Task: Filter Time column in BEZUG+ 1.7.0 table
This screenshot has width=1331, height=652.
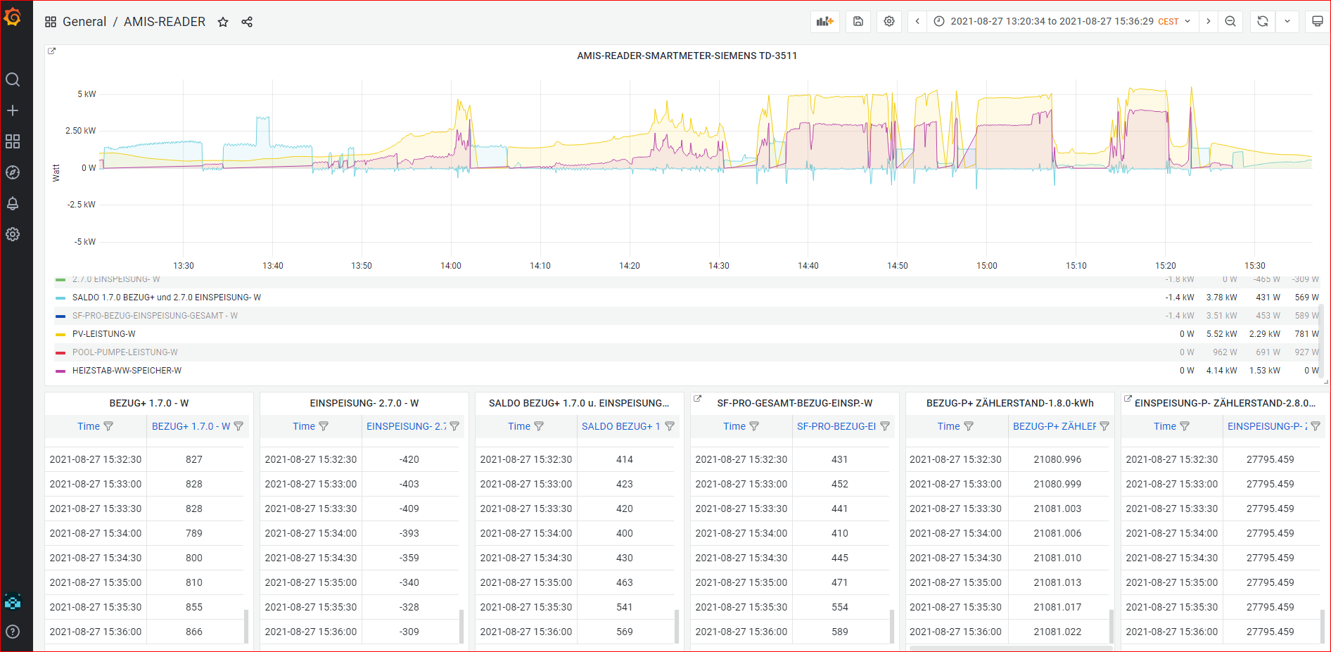Action: click(x=108, y=426)
